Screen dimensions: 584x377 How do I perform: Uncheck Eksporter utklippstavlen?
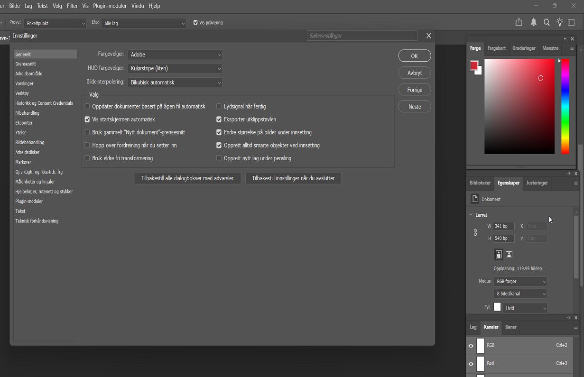[219, 119]
